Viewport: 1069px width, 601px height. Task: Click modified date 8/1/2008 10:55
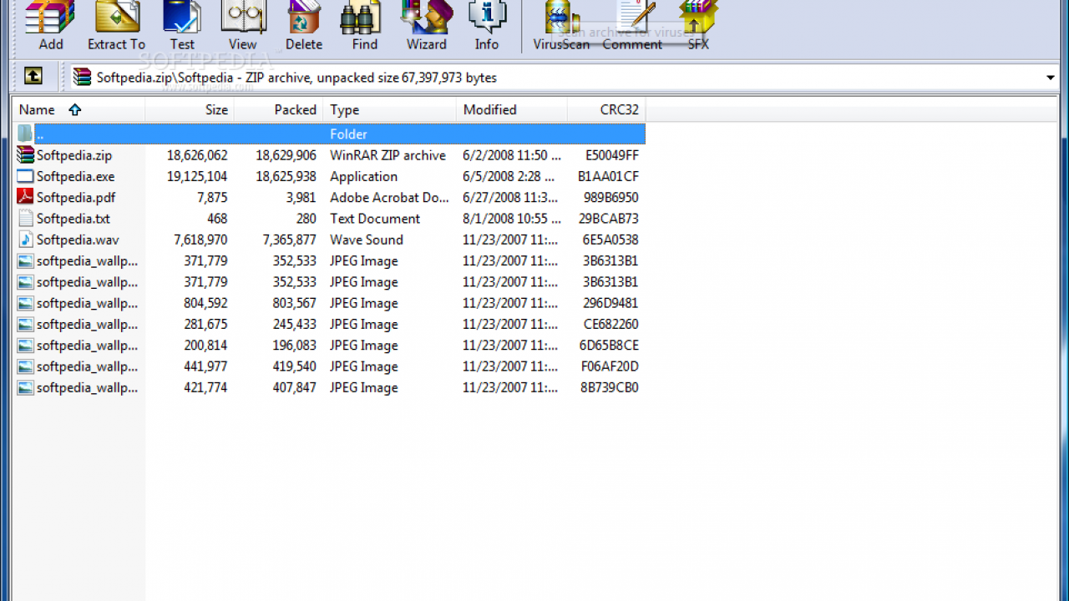[512, 219]
